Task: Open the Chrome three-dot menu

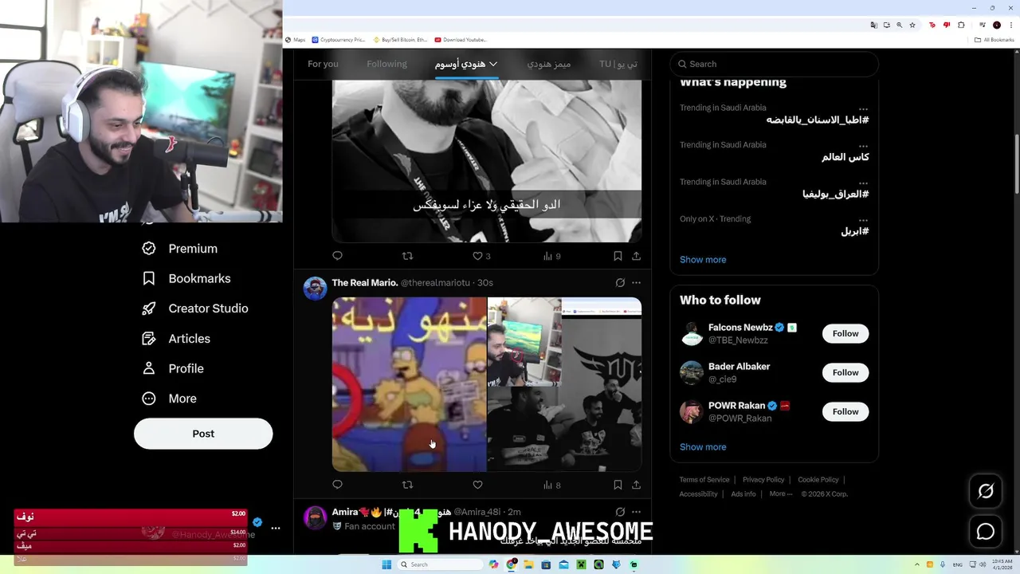Action: click(1010, 25)
